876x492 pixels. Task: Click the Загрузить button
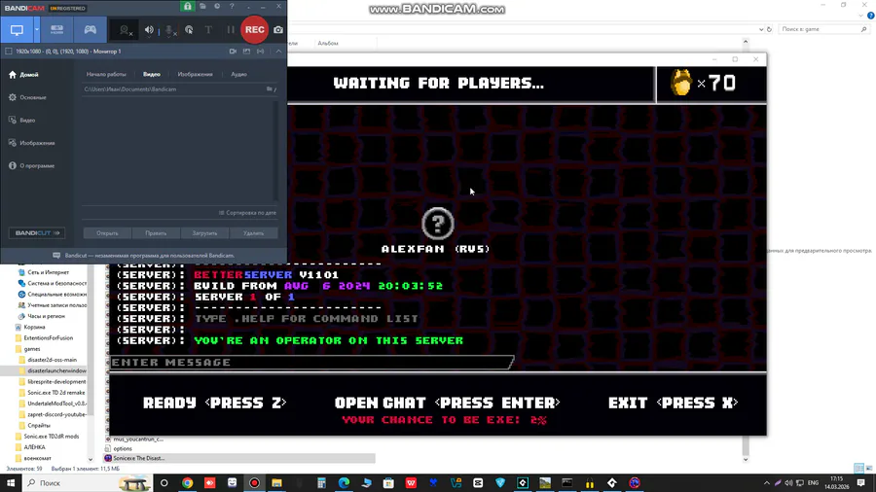(x=204, y=233)
